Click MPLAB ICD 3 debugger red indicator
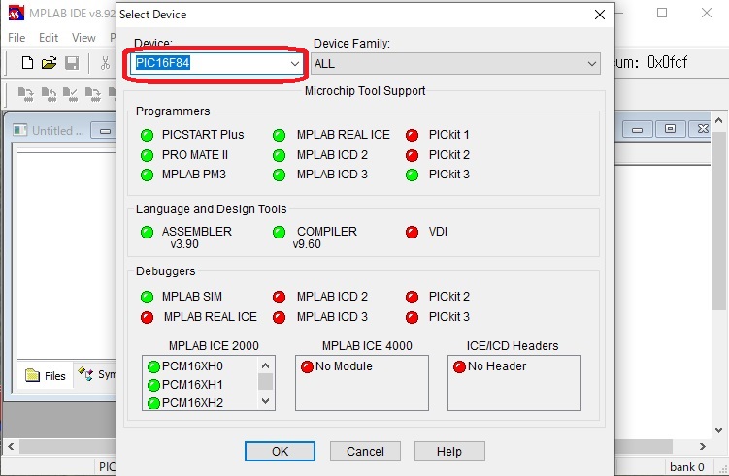Screen dimensions: 729x476 tap(279, 317)
